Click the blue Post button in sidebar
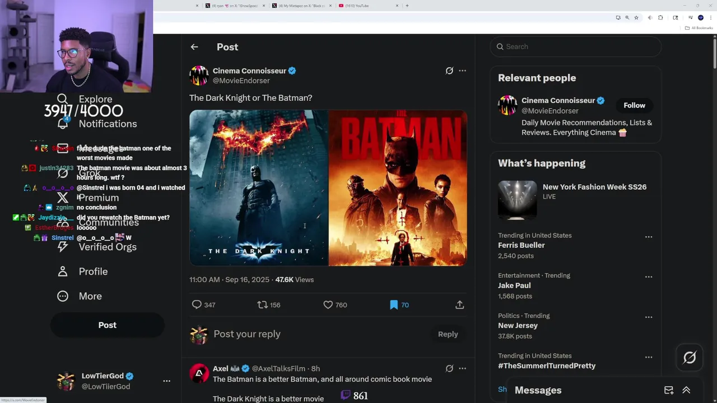Screen dimensions: 717x403 [x=108, y=325]
